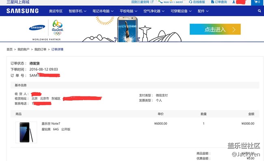Screen dimensions: 264x161
Task: Click the user account icon
Action: tap(234, 2)
